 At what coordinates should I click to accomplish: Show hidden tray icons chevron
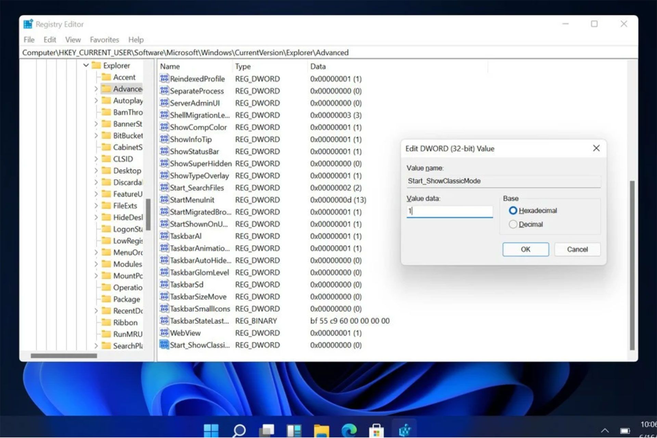[x=605, y=430]
